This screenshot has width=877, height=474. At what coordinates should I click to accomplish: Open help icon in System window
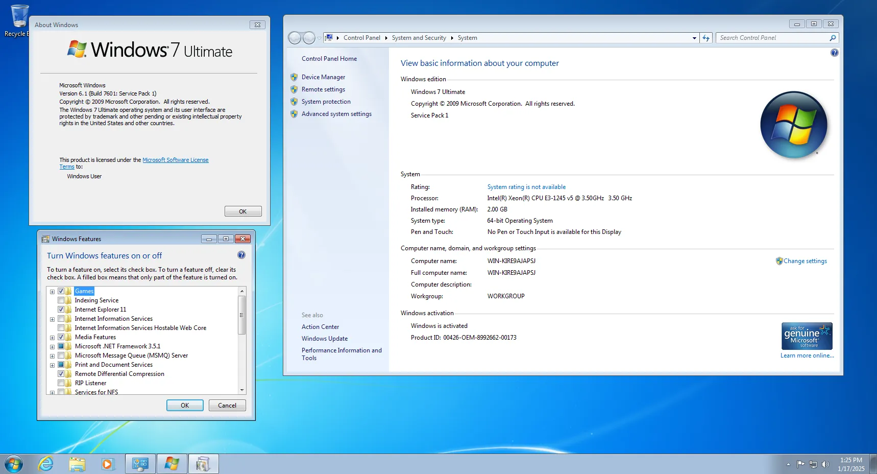click(834, 53)
